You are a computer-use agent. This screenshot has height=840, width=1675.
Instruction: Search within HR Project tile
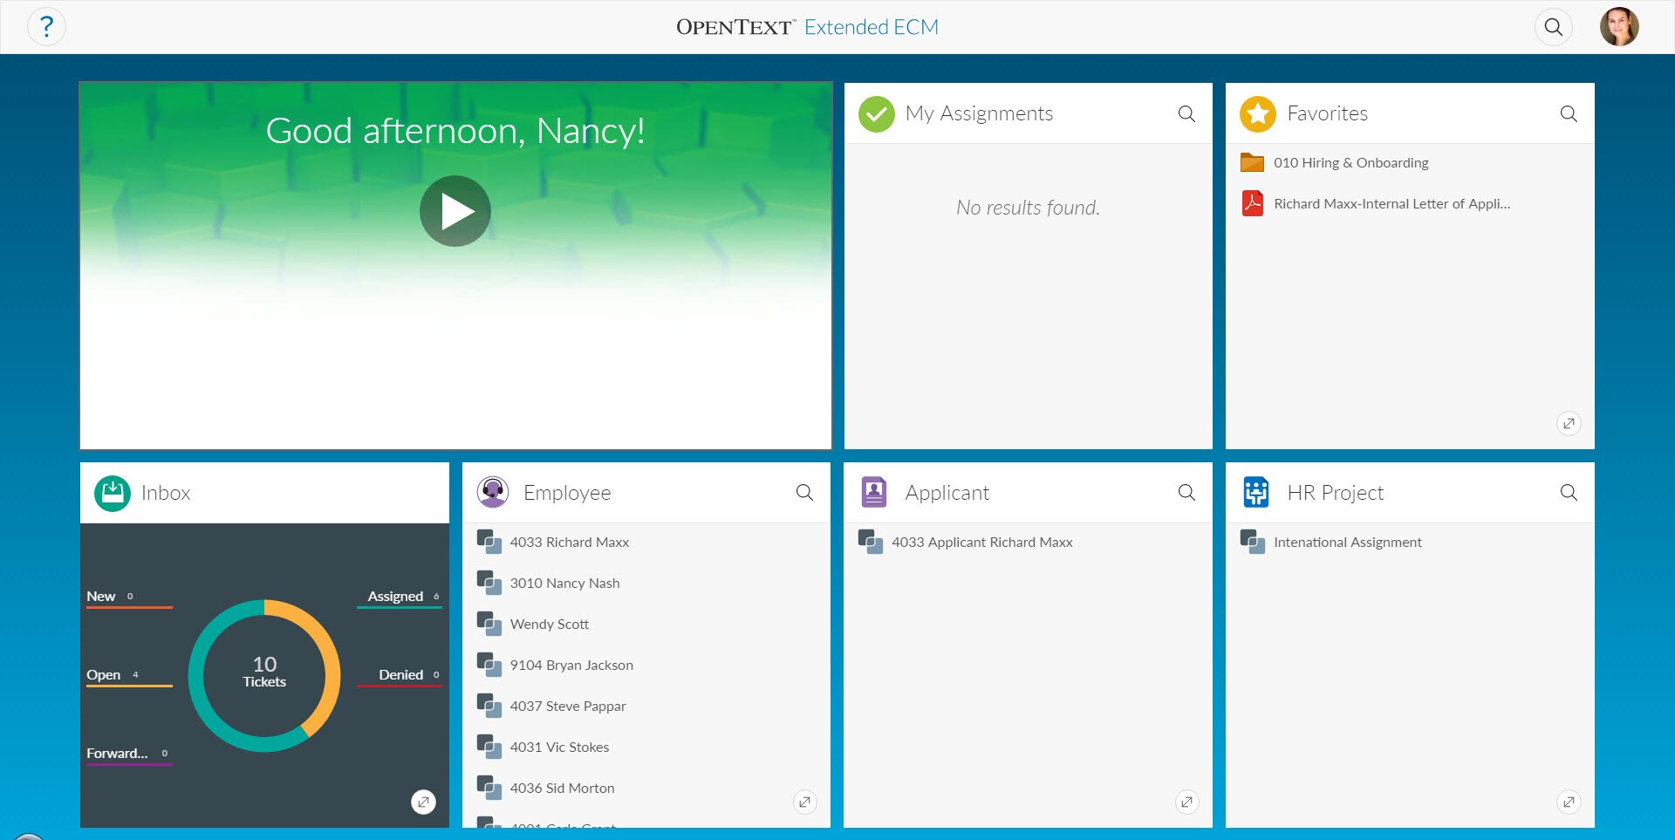(x=1569, y=493)
